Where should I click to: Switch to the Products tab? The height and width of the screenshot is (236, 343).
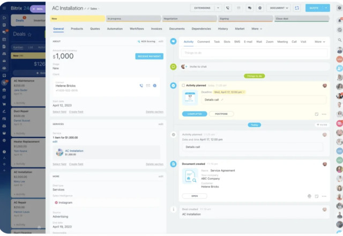[77, 28]
